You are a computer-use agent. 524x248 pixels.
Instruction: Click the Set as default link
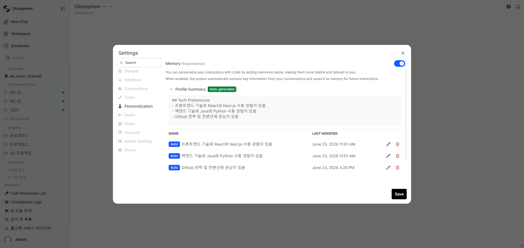84,13
